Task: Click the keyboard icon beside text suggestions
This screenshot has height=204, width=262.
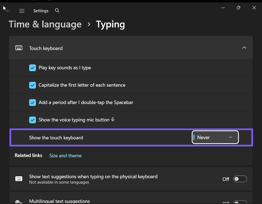Action: (19, 179)
